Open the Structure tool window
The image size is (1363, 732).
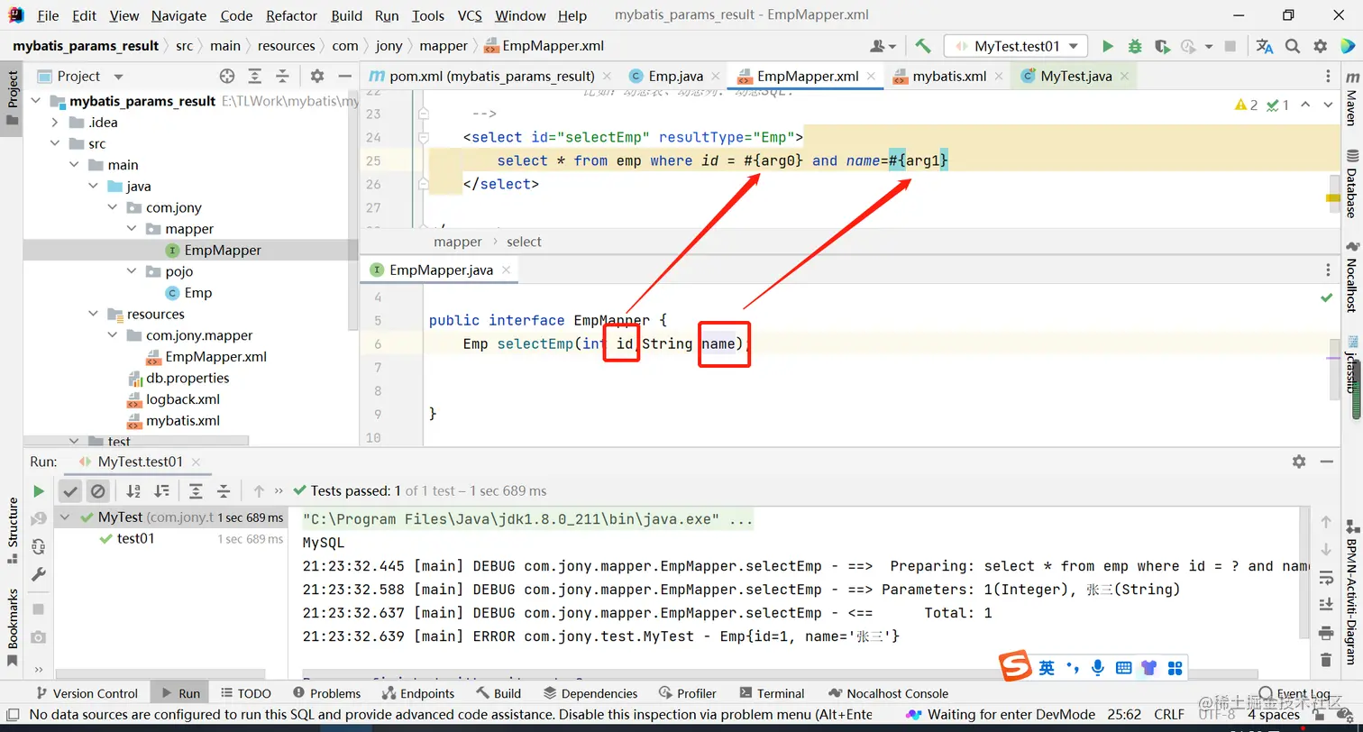pyautogui.click(x=13, y=530)
